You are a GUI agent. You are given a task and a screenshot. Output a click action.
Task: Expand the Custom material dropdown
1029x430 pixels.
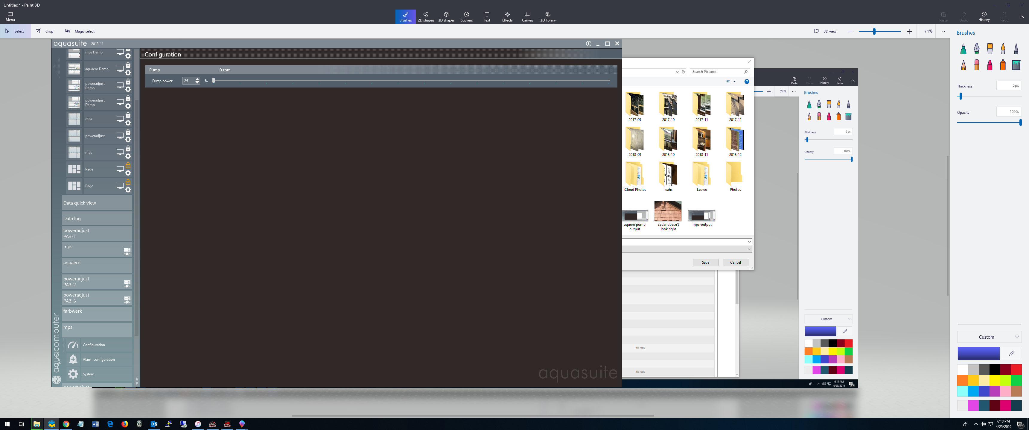pos(989,337)
